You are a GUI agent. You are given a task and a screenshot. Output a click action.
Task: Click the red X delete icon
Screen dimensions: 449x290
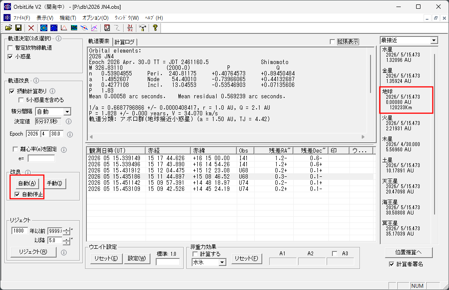coord(31,28)
